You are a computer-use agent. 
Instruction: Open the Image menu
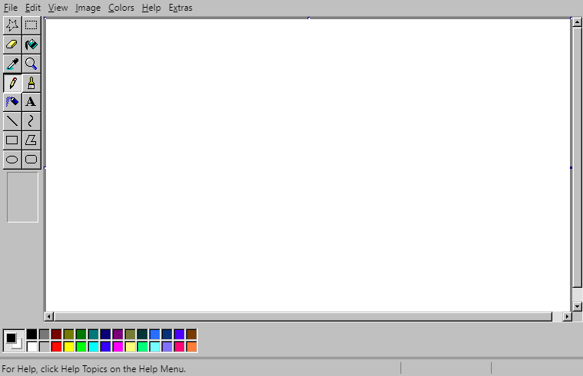(x=87, y=8)
